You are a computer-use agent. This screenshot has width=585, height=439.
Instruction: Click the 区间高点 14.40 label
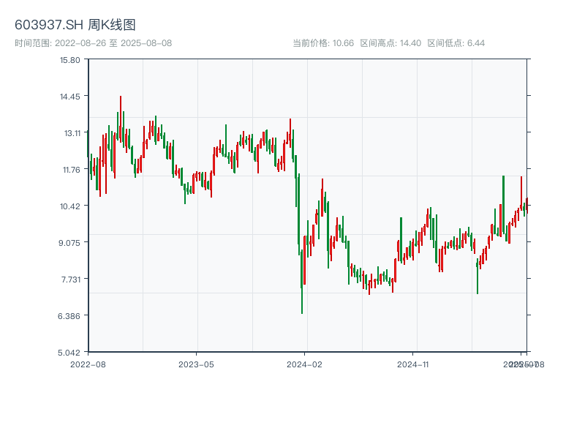click(390, 43)
